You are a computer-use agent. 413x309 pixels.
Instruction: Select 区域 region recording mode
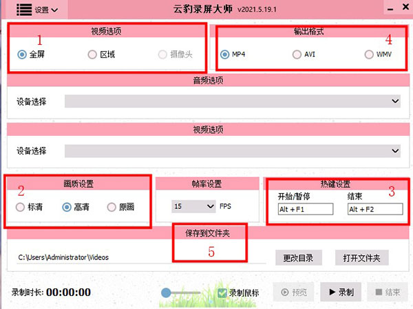92,54
